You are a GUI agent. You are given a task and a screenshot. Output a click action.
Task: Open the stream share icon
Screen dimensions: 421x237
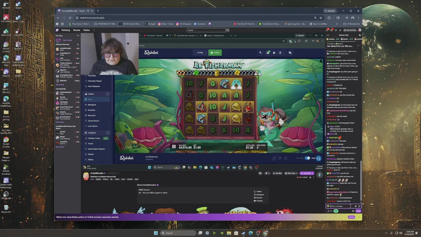click(310, 177)
